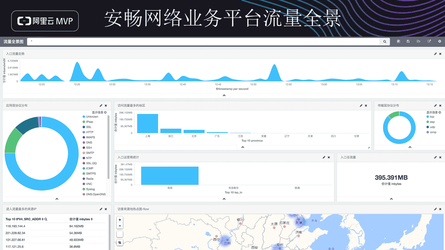Select the SSL.QQ legend item
The image size is (445, 250).
tap(89, 163)
